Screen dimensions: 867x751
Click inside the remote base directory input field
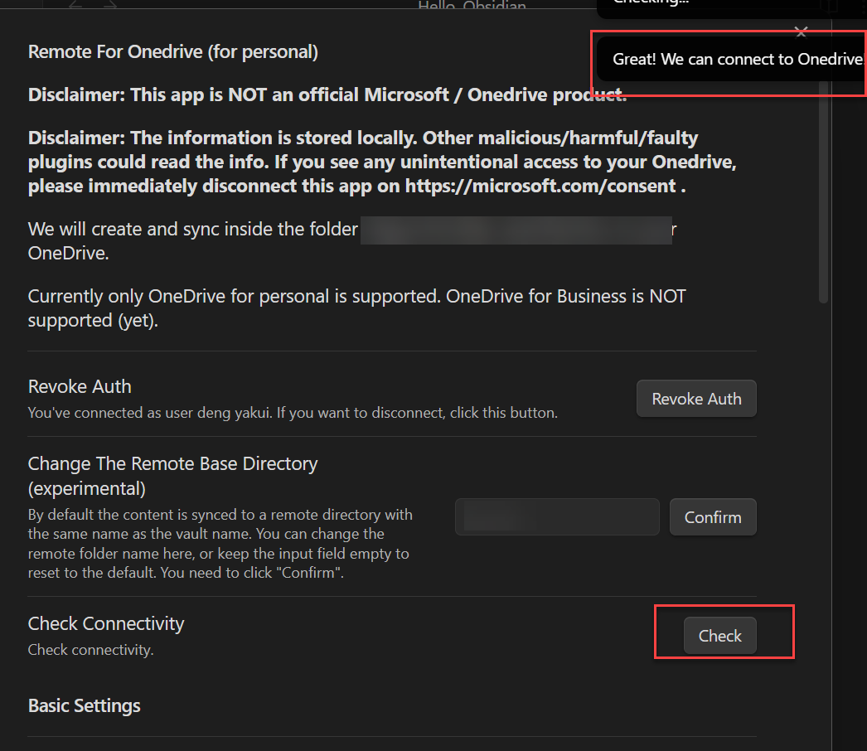[556, 516]
